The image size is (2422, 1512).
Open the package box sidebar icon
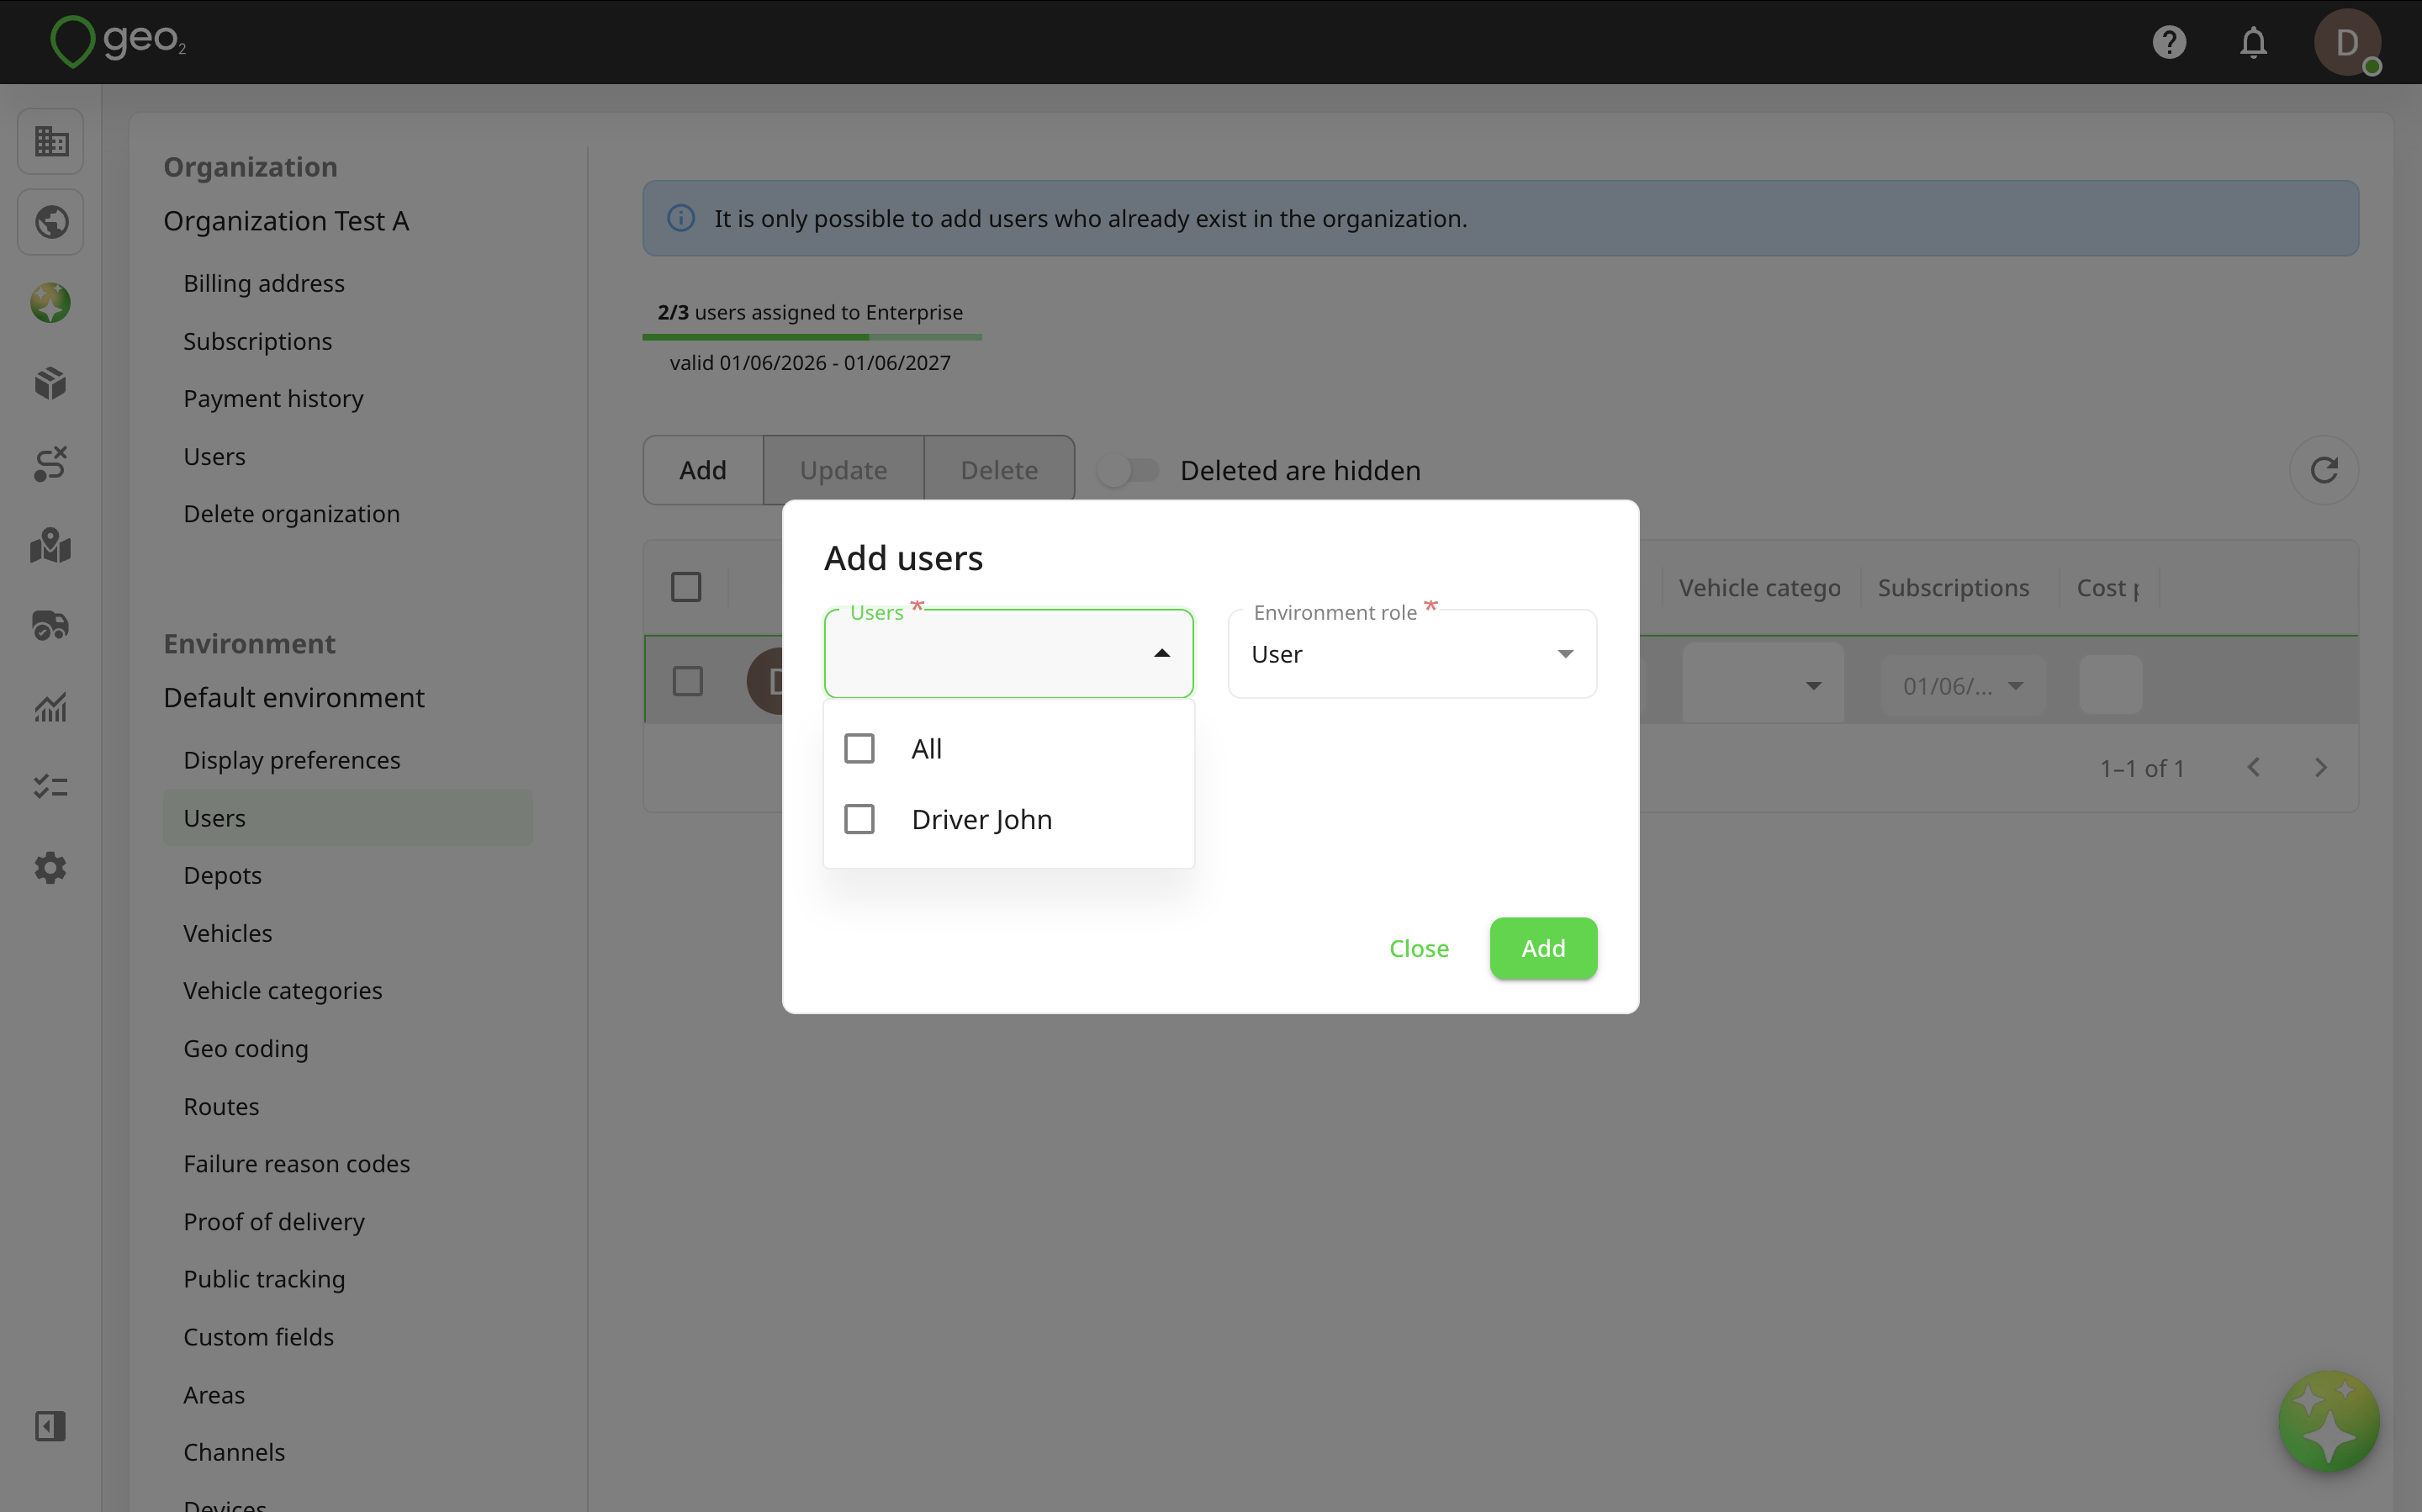50,383
